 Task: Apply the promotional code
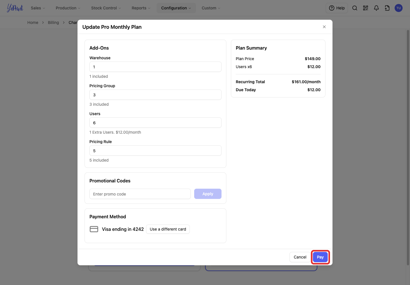[x=208, y=194]
